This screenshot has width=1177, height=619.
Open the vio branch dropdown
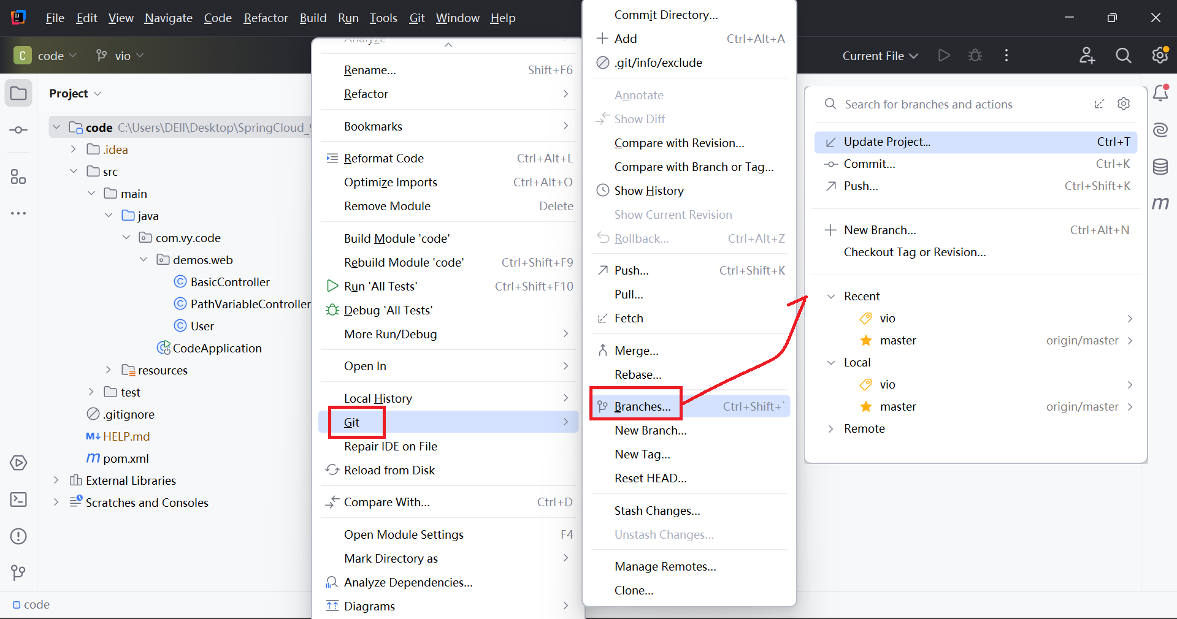(120, 56)
